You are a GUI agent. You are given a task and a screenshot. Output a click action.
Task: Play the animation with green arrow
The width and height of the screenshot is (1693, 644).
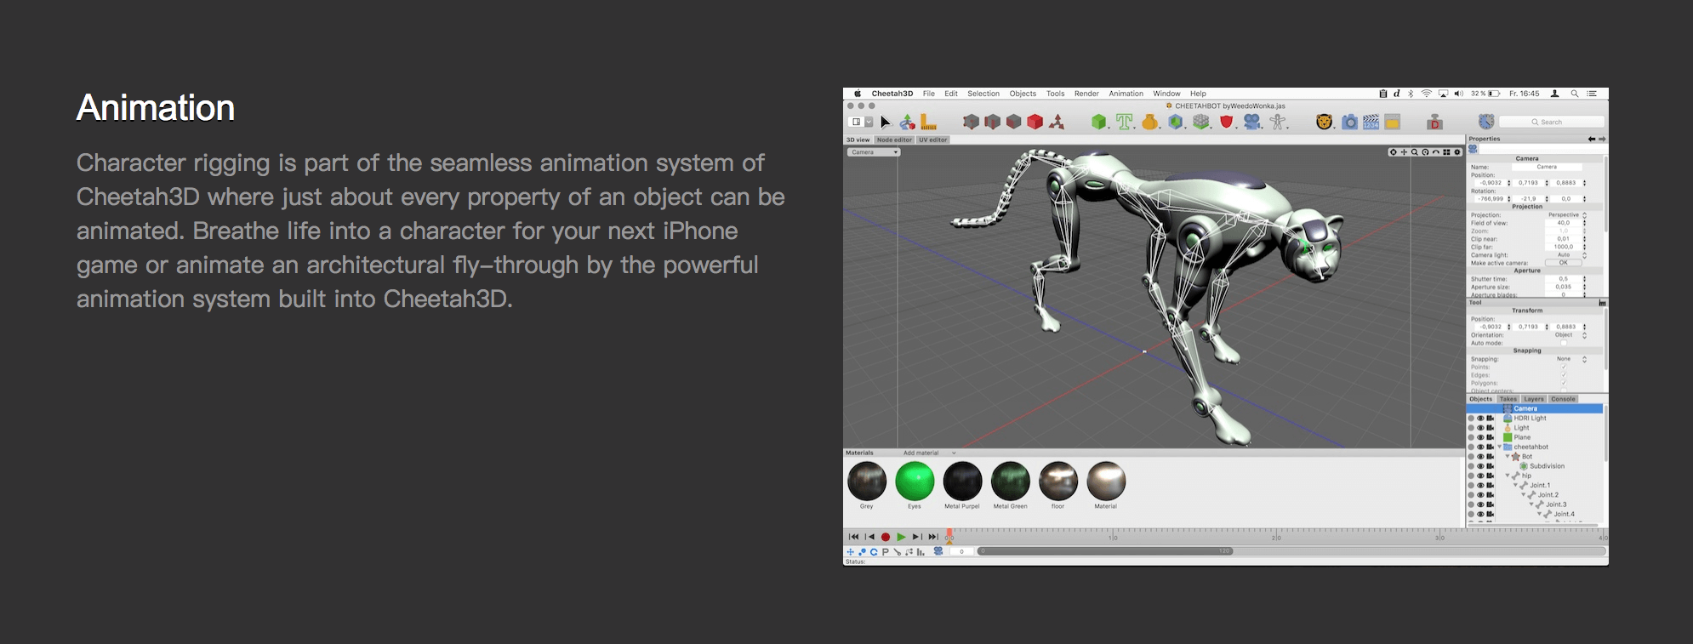tap(901, 537)
